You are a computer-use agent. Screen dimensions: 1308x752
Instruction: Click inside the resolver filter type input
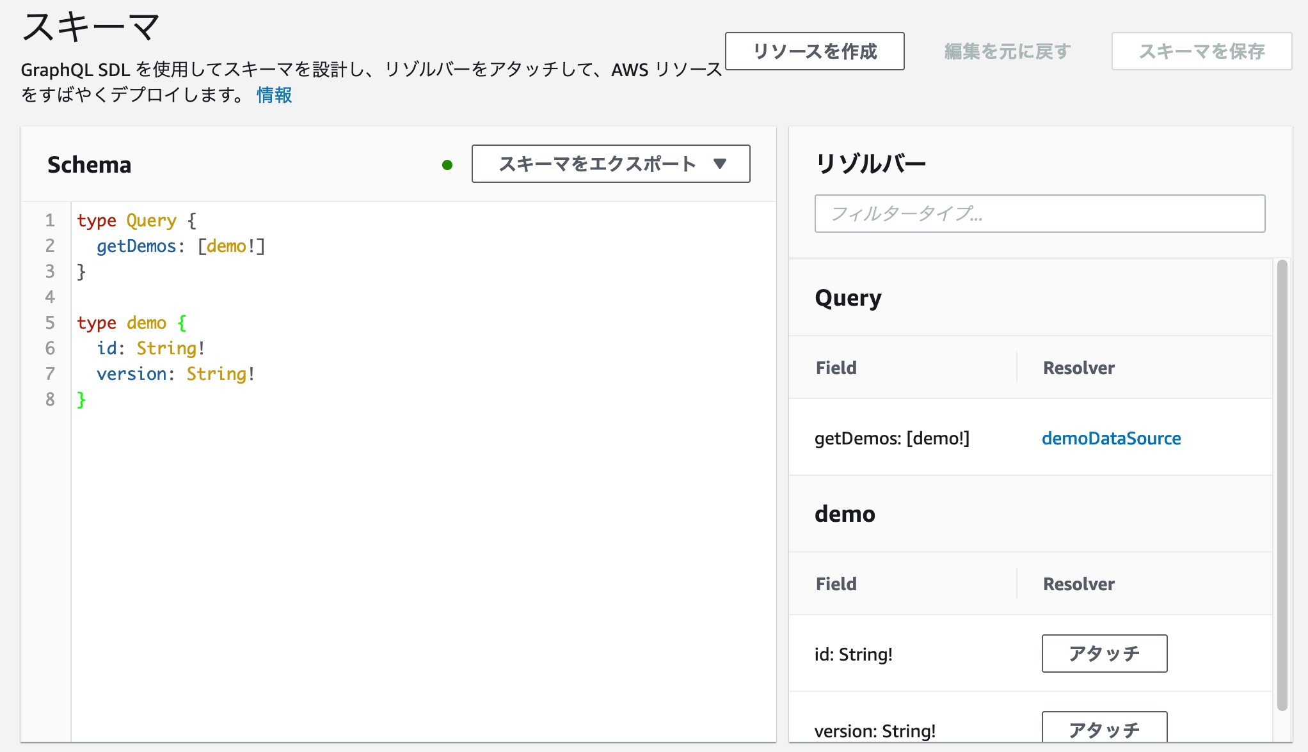(1039, 214)
